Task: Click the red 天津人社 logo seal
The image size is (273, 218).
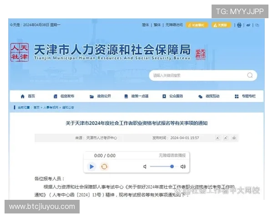Action: (20, 52)
